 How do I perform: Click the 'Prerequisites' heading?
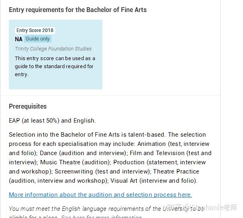(x=28, y=106)
